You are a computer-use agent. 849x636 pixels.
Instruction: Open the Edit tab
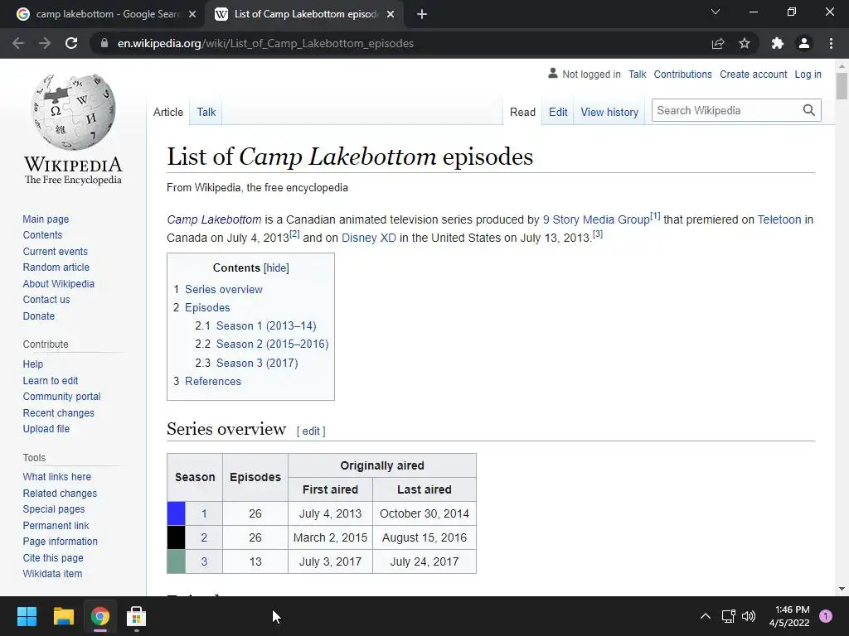pos(558,112)
